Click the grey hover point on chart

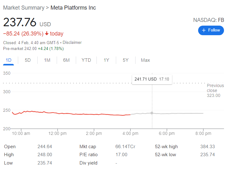(x=152, y=113)
